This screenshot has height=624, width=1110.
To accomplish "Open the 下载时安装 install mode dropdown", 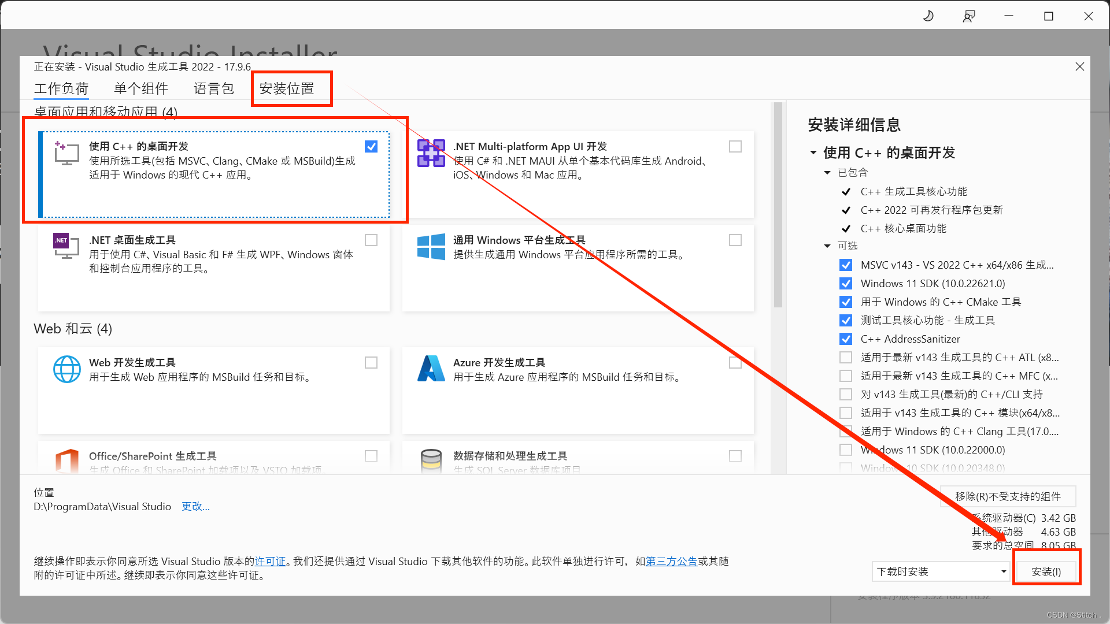I will [x=941, y=571].
